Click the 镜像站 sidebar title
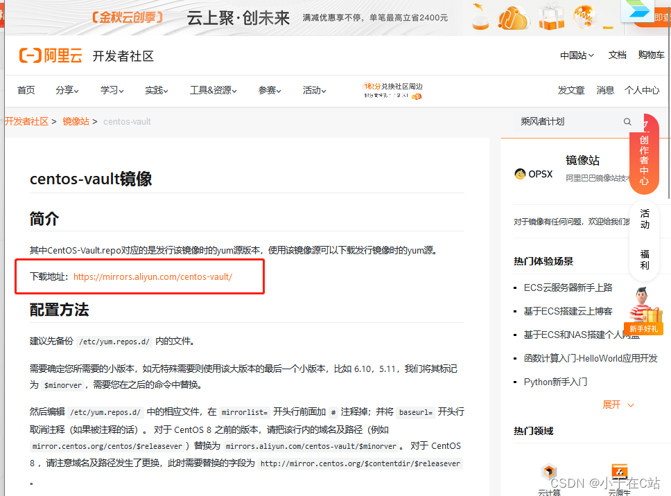 (582, 160)
